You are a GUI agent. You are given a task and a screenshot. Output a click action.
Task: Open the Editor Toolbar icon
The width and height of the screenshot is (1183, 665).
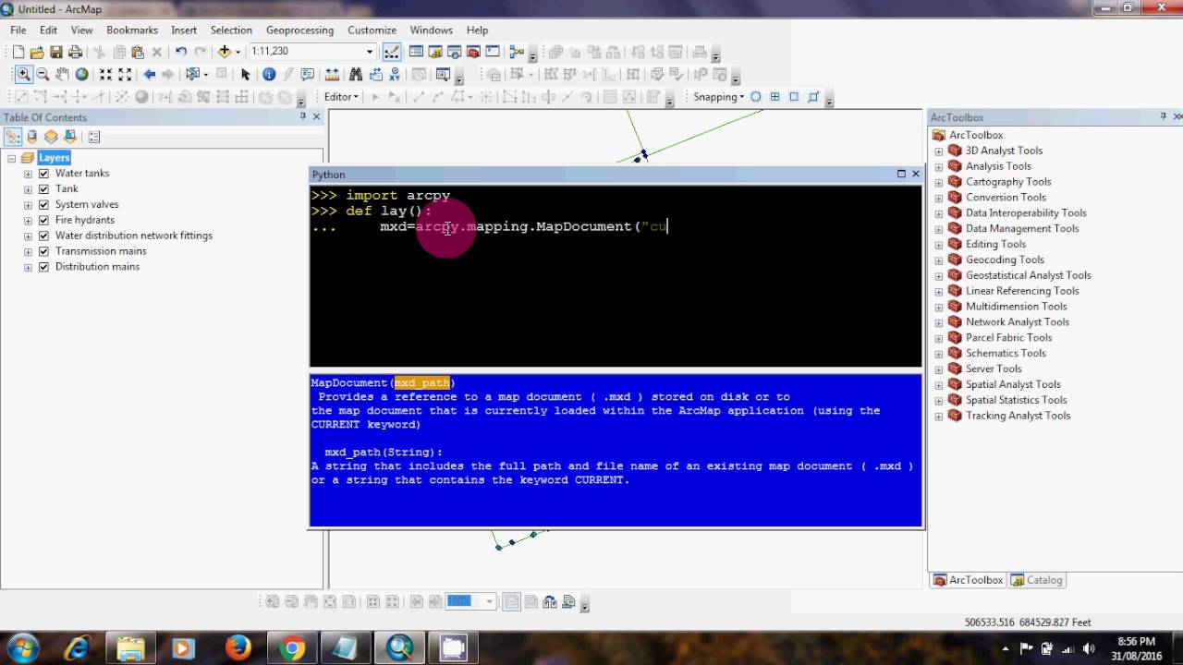392,53
